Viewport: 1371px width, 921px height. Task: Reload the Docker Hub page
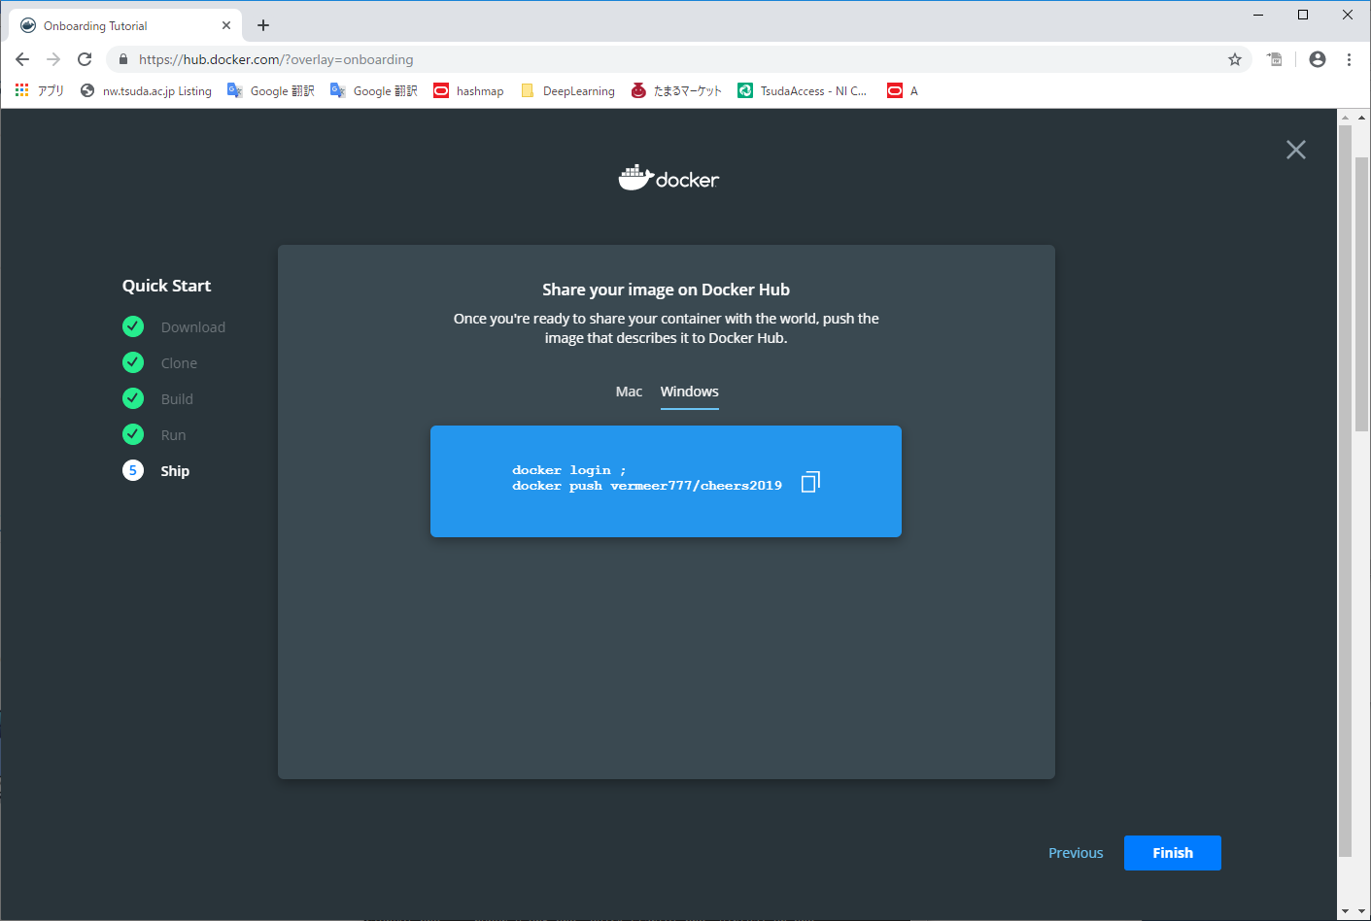click(x=85, y=59)
